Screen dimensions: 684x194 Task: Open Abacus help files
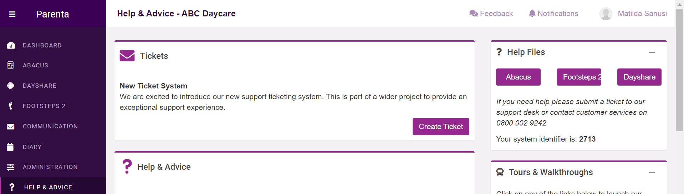(518, 77)
